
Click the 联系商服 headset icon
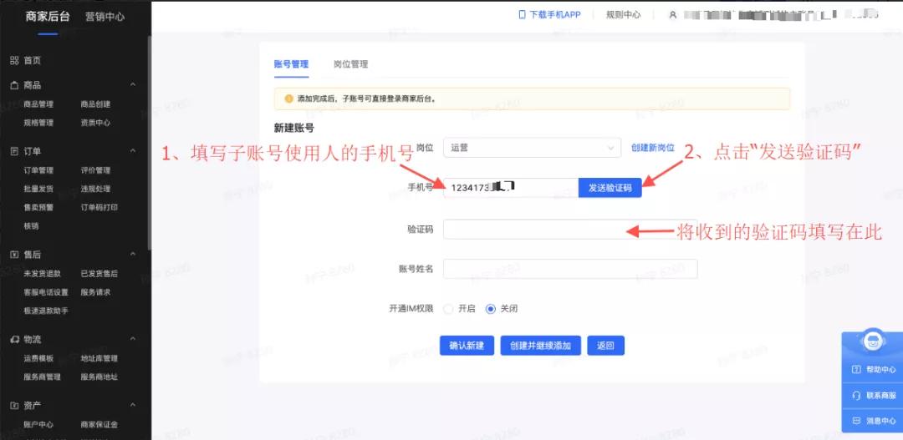[856, 395]
